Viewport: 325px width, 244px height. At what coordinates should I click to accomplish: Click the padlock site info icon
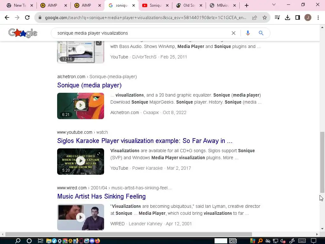[40, 18]
